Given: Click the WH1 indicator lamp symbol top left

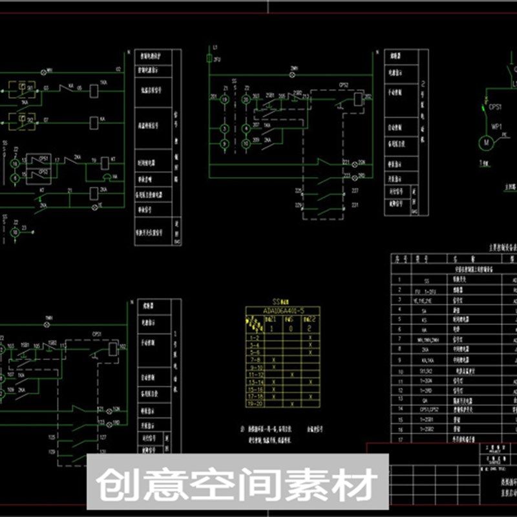Looking at the screenshot, I should click(44, 72).
